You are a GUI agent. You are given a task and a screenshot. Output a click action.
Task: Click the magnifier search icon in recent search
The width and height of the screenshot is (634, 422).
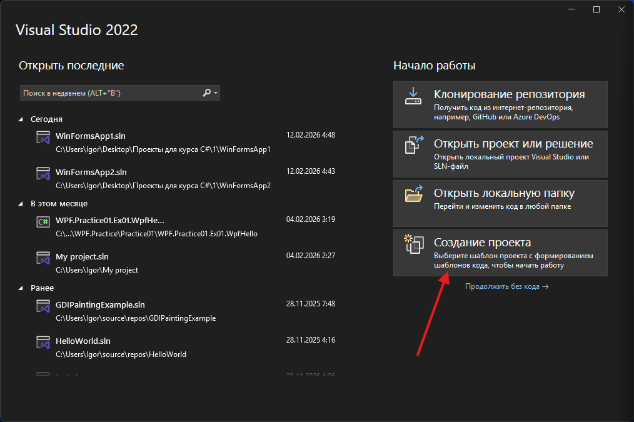[x=206, y=93]
